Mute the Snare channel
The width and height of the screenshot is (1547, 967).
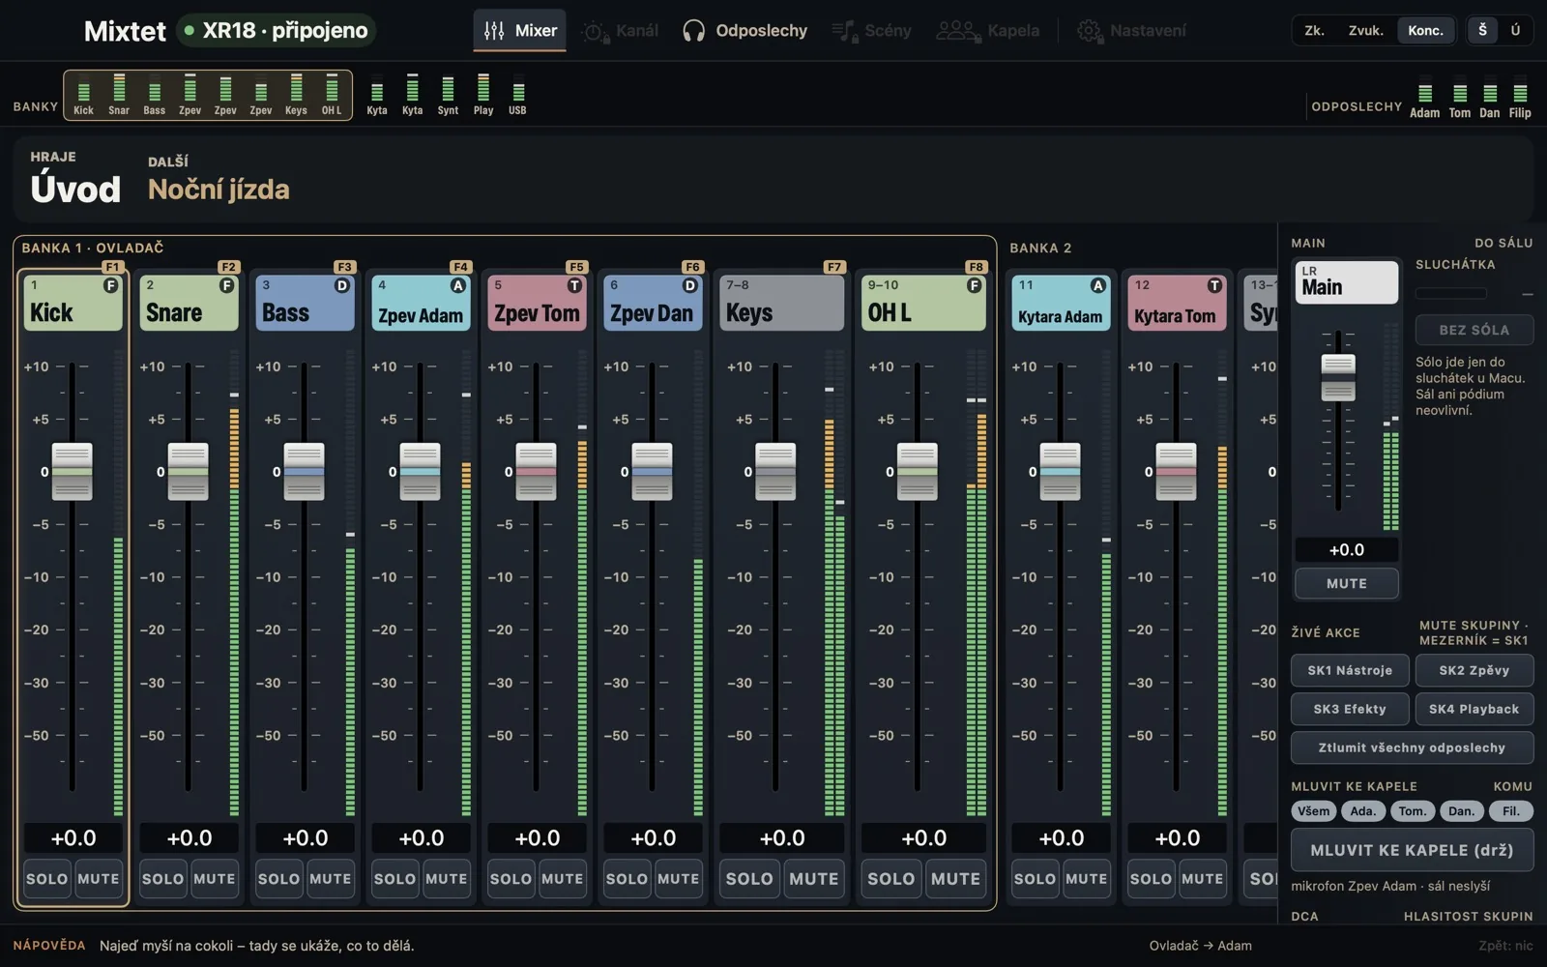click(214, 879)
